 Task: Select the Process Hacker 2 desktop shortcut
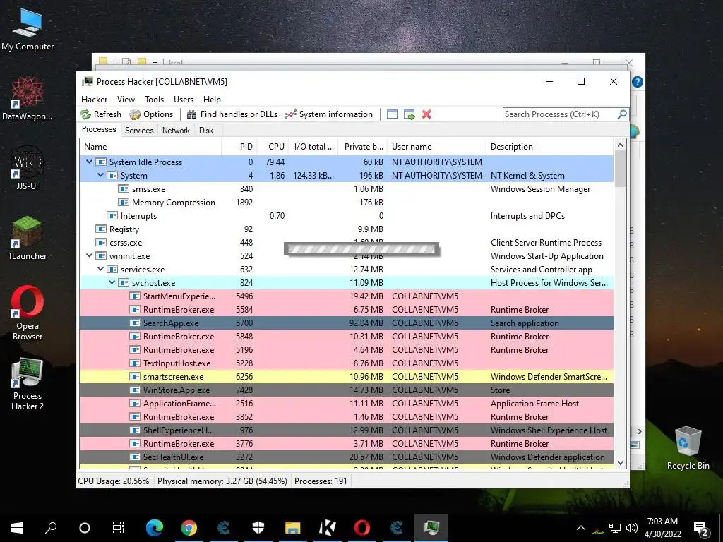(x=28, y=384)
